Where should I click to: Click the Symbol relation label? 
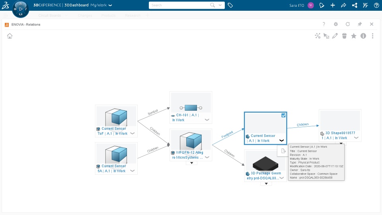pyautogui.click(x=153, y=112)
